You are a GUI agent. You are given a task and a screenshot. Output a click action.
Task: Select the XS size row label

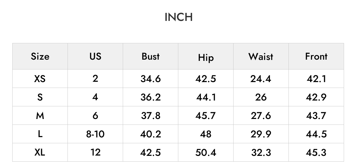[40, 79]
